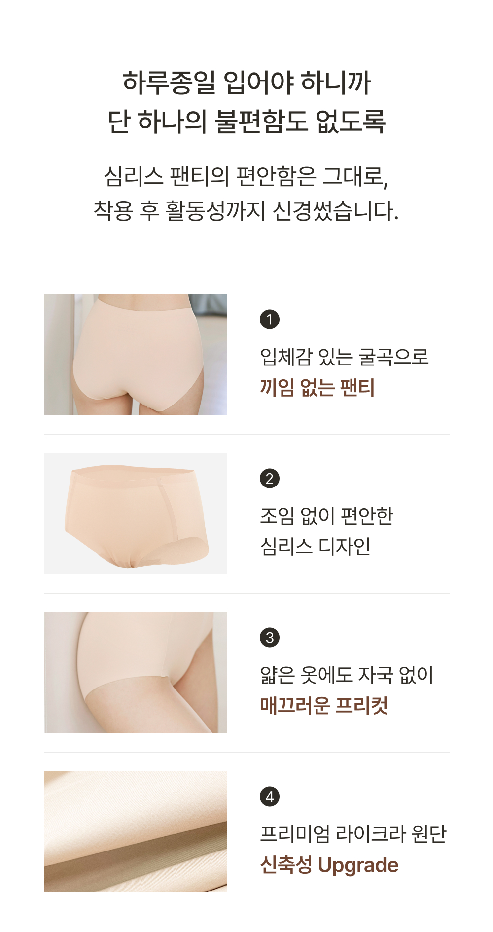The width and height of the screenshot is (493, 932).
Task: Click the headline line 단 하나의 불편함도 없도록
Action: pos(246,121)
